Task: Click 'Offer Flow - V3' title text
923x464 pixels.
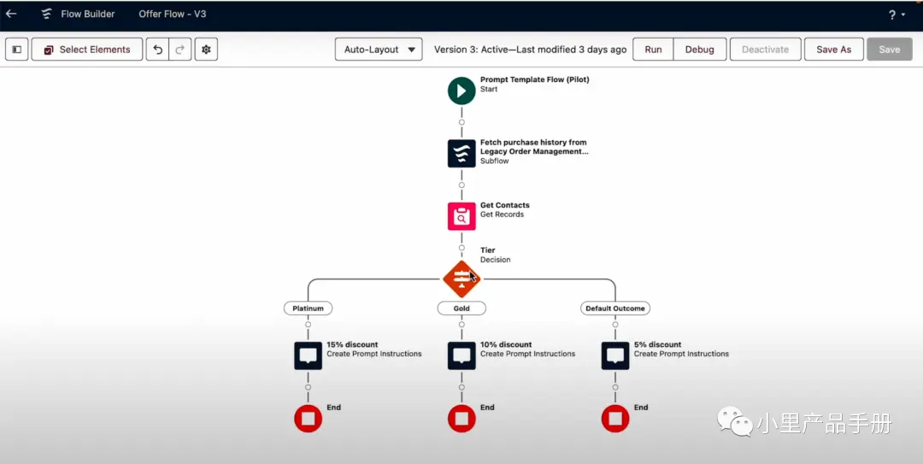Action: [x=173, y=14]
